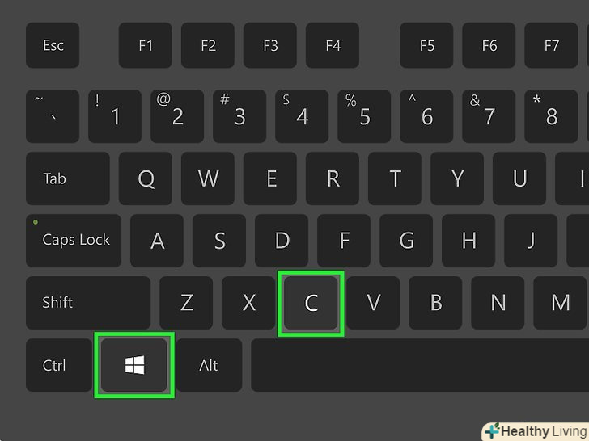Click the Tab key

(x=68, y=178)
